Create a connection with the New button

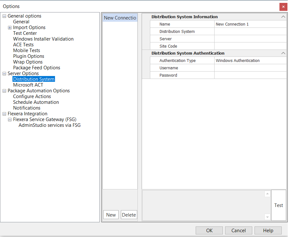(111, 215)
